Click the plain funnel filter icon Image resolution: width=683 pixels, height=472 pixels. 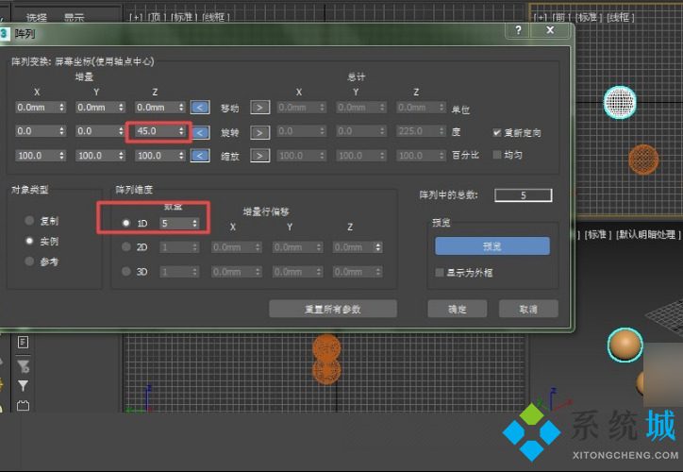[x=23, y=386]
